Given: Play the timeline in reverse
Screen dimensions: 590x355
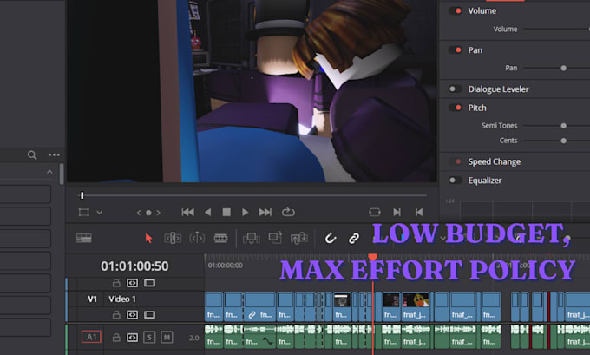Looking at the screenshot, I should (207, 213).
